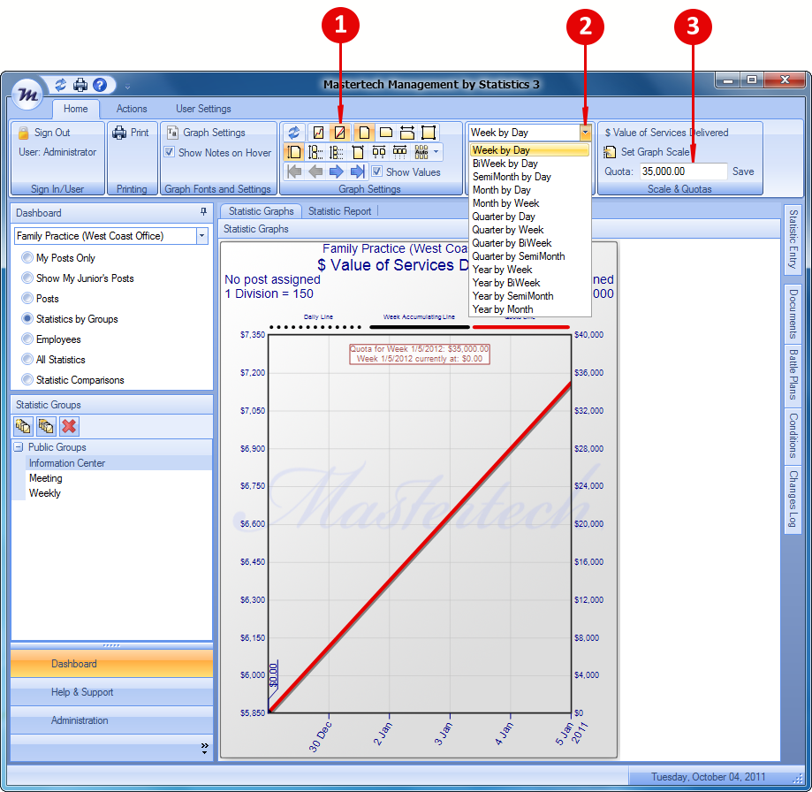
Task: Save the quota with Save button
Action: (743, 171)
